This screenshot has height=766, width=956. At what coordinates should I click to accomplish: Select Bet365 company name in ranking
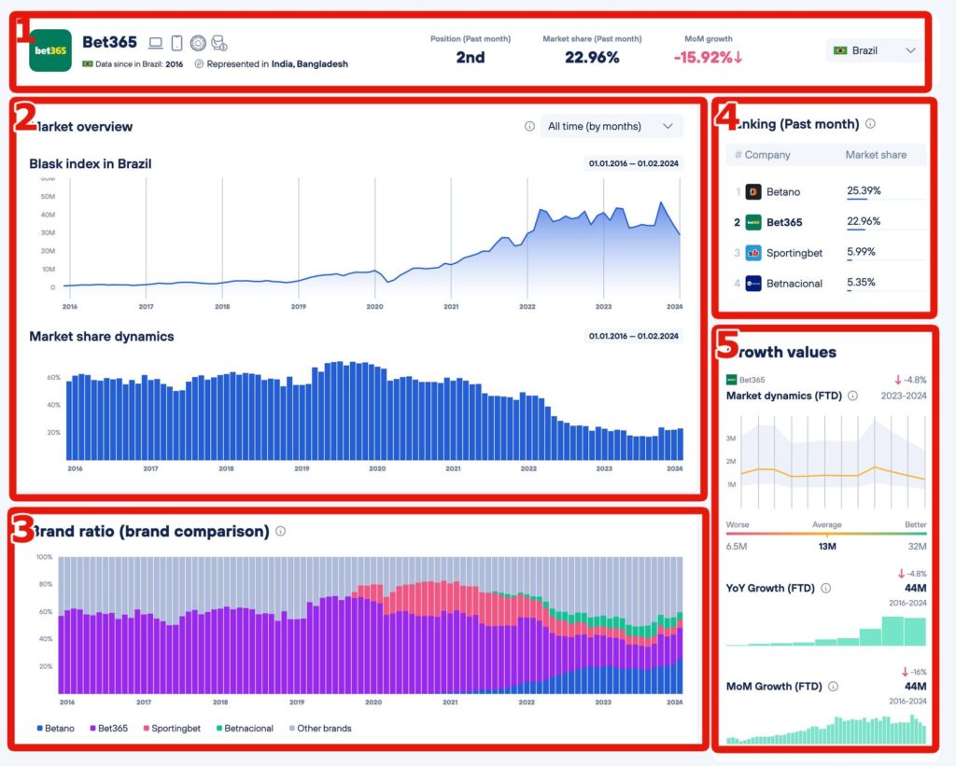[784, 222]
